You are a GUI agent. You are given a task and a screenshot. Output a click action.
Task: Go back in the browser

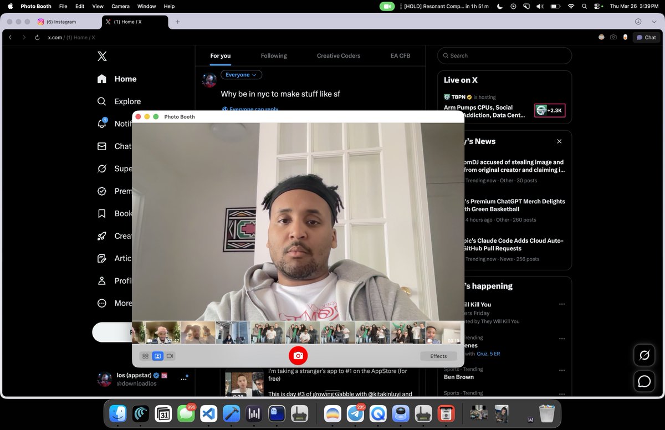click(10, 37)
